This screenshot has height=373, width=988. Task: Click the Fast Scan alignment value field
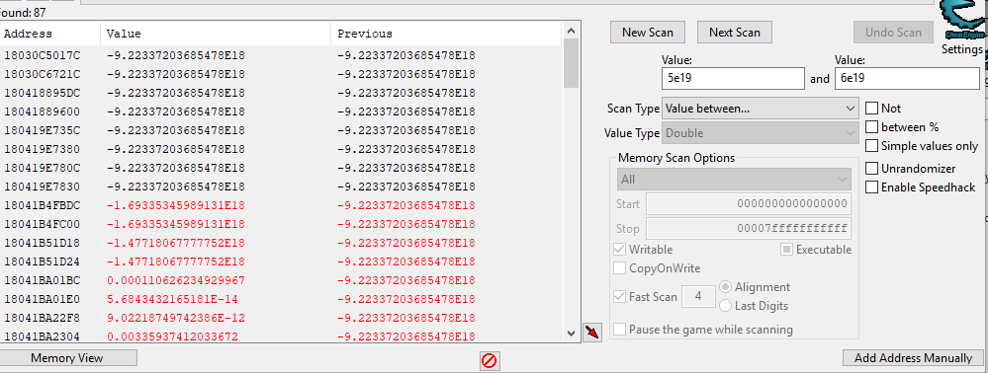(699, 296)
